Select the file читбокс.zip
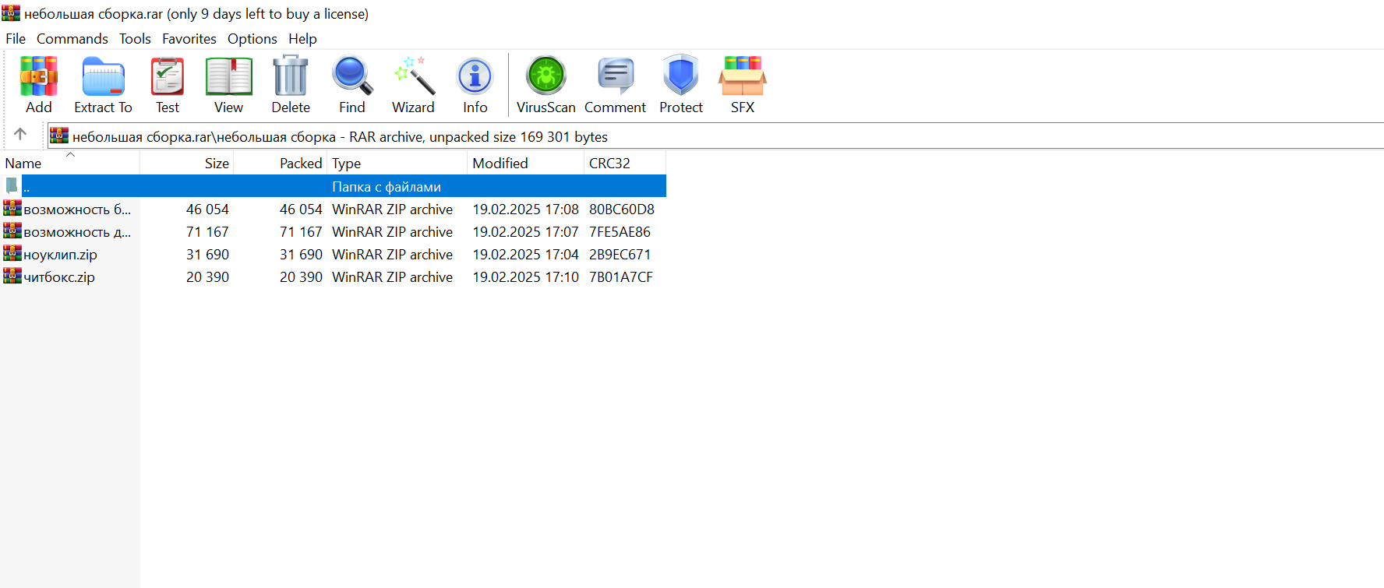The height and width of the screenshot is (588, 1384). pyautogui.click(x=59, y=277)
